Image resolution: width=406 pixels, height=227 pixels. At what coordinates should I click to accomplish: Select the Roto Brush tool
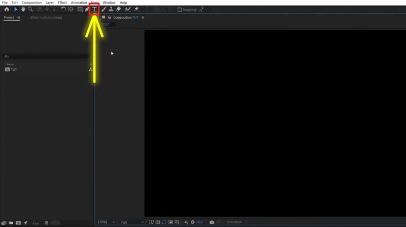(x=128, y=9)
